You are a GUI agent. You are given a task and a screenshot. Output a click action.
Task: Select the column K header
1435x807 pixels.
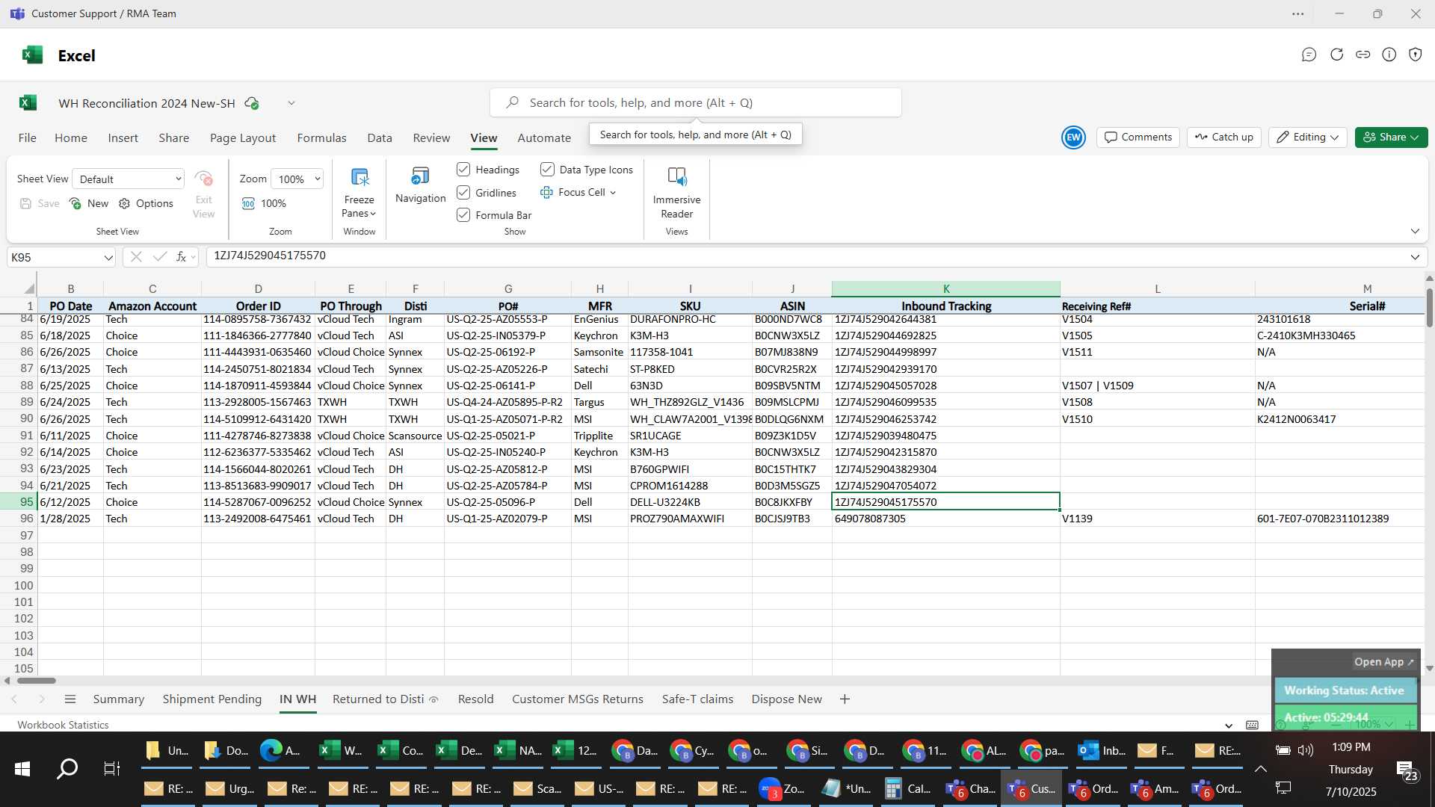pos(945,288)
